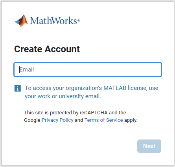Click the MATLAB license info message
Image resolution: width=175 pixels, height=167 pixels.
pyautogui.click(x=92, y=92)
